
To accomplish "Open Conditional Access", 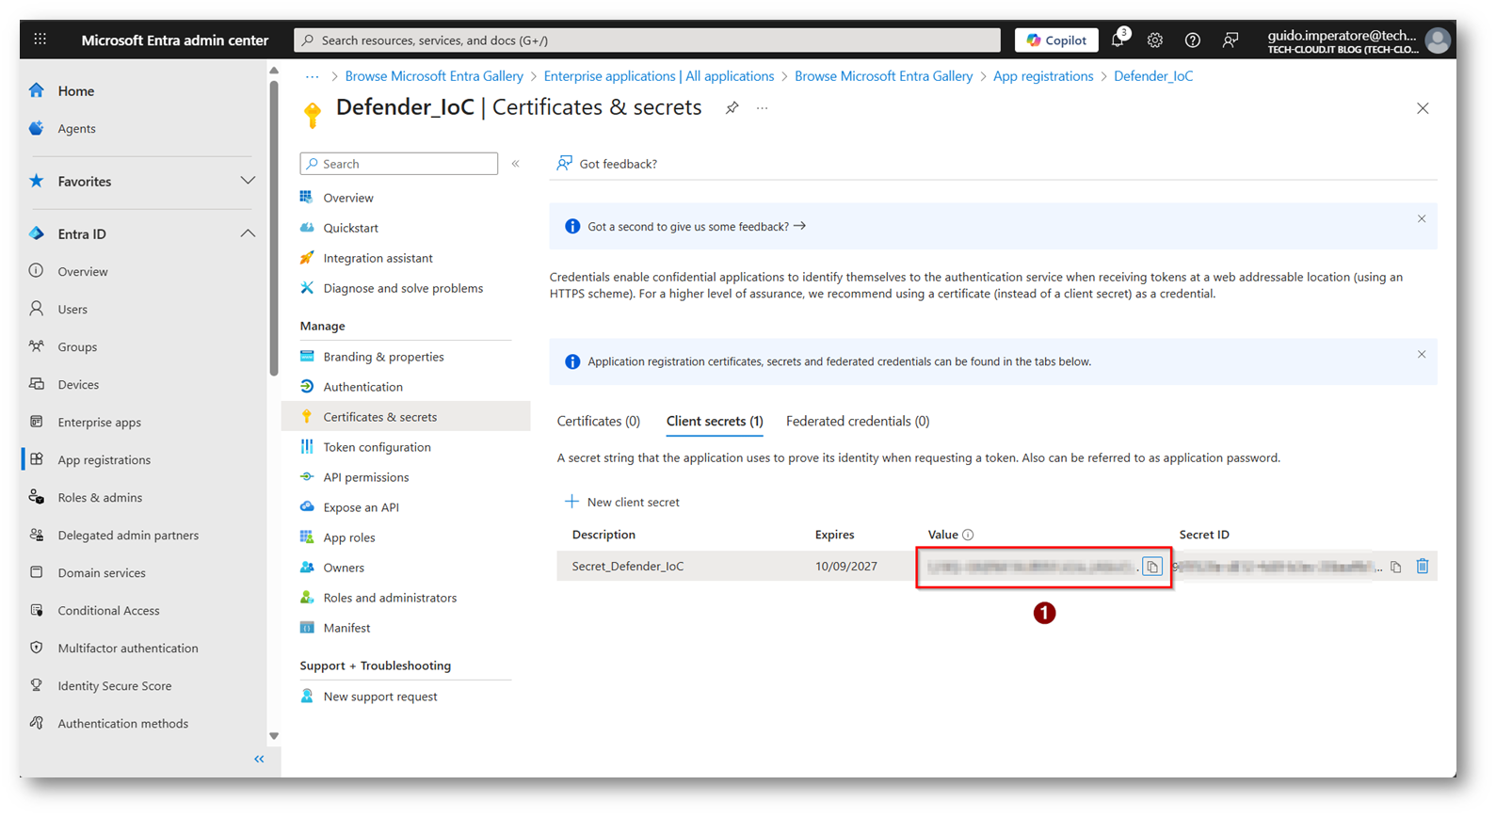I will 108,610.
